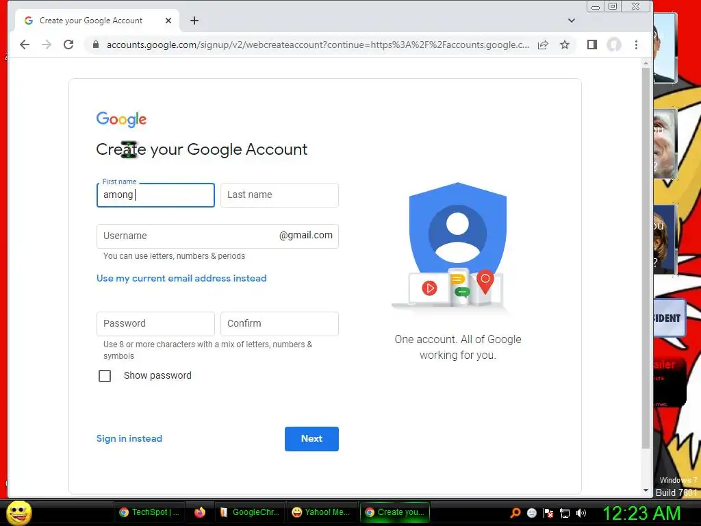Click the Create your Google Account heading
The width and height of the screenshot is (701, 526).
[202, 149]
